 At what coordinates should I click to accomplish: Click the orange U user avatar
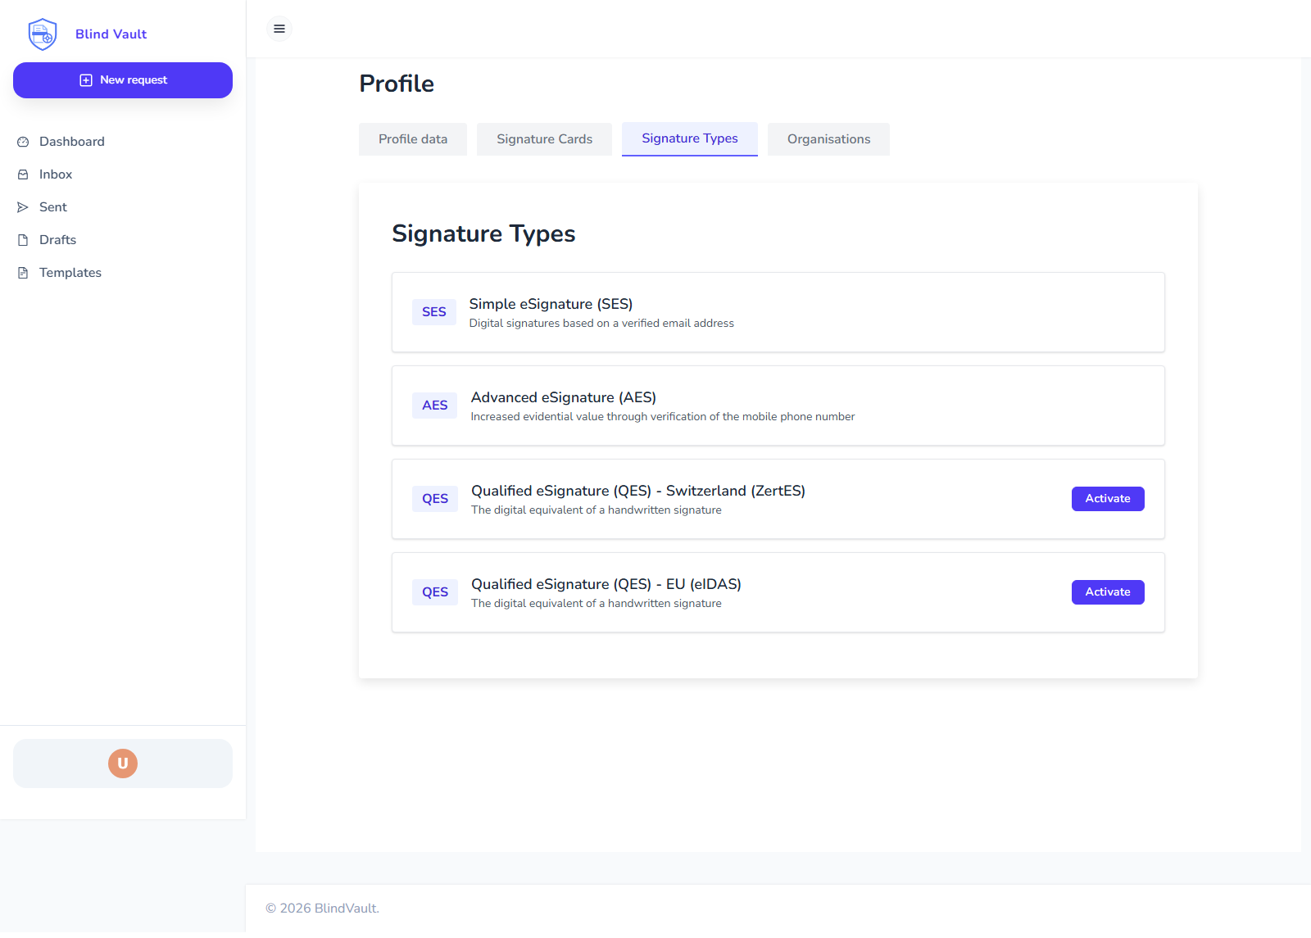122,763
